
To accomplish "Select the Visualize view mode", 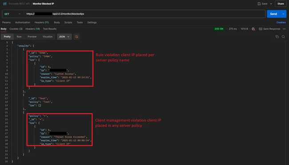I will 48,36.
